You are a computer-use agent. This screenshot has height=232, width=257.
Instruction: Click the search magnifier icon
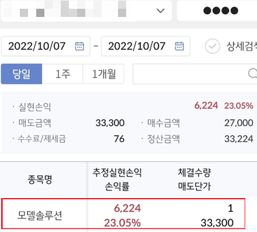(252, 74)
